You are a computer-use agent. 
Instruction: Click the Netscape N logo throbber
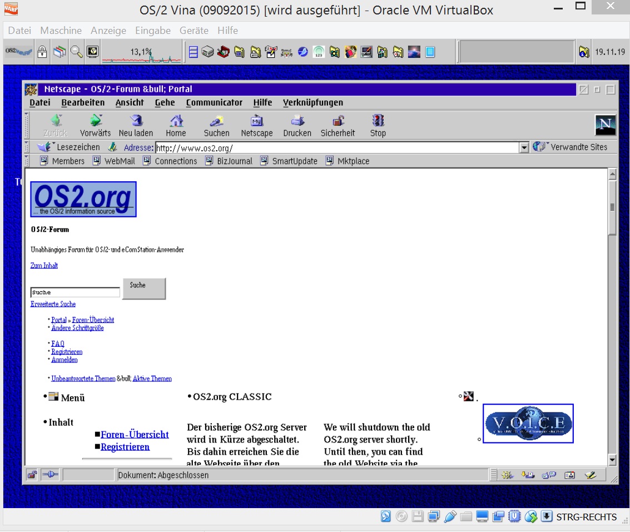(x=605, y=125)
